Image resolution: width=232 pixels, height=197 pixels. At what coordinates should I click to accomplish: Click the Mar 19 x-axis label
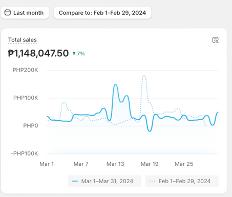(150, 164)
